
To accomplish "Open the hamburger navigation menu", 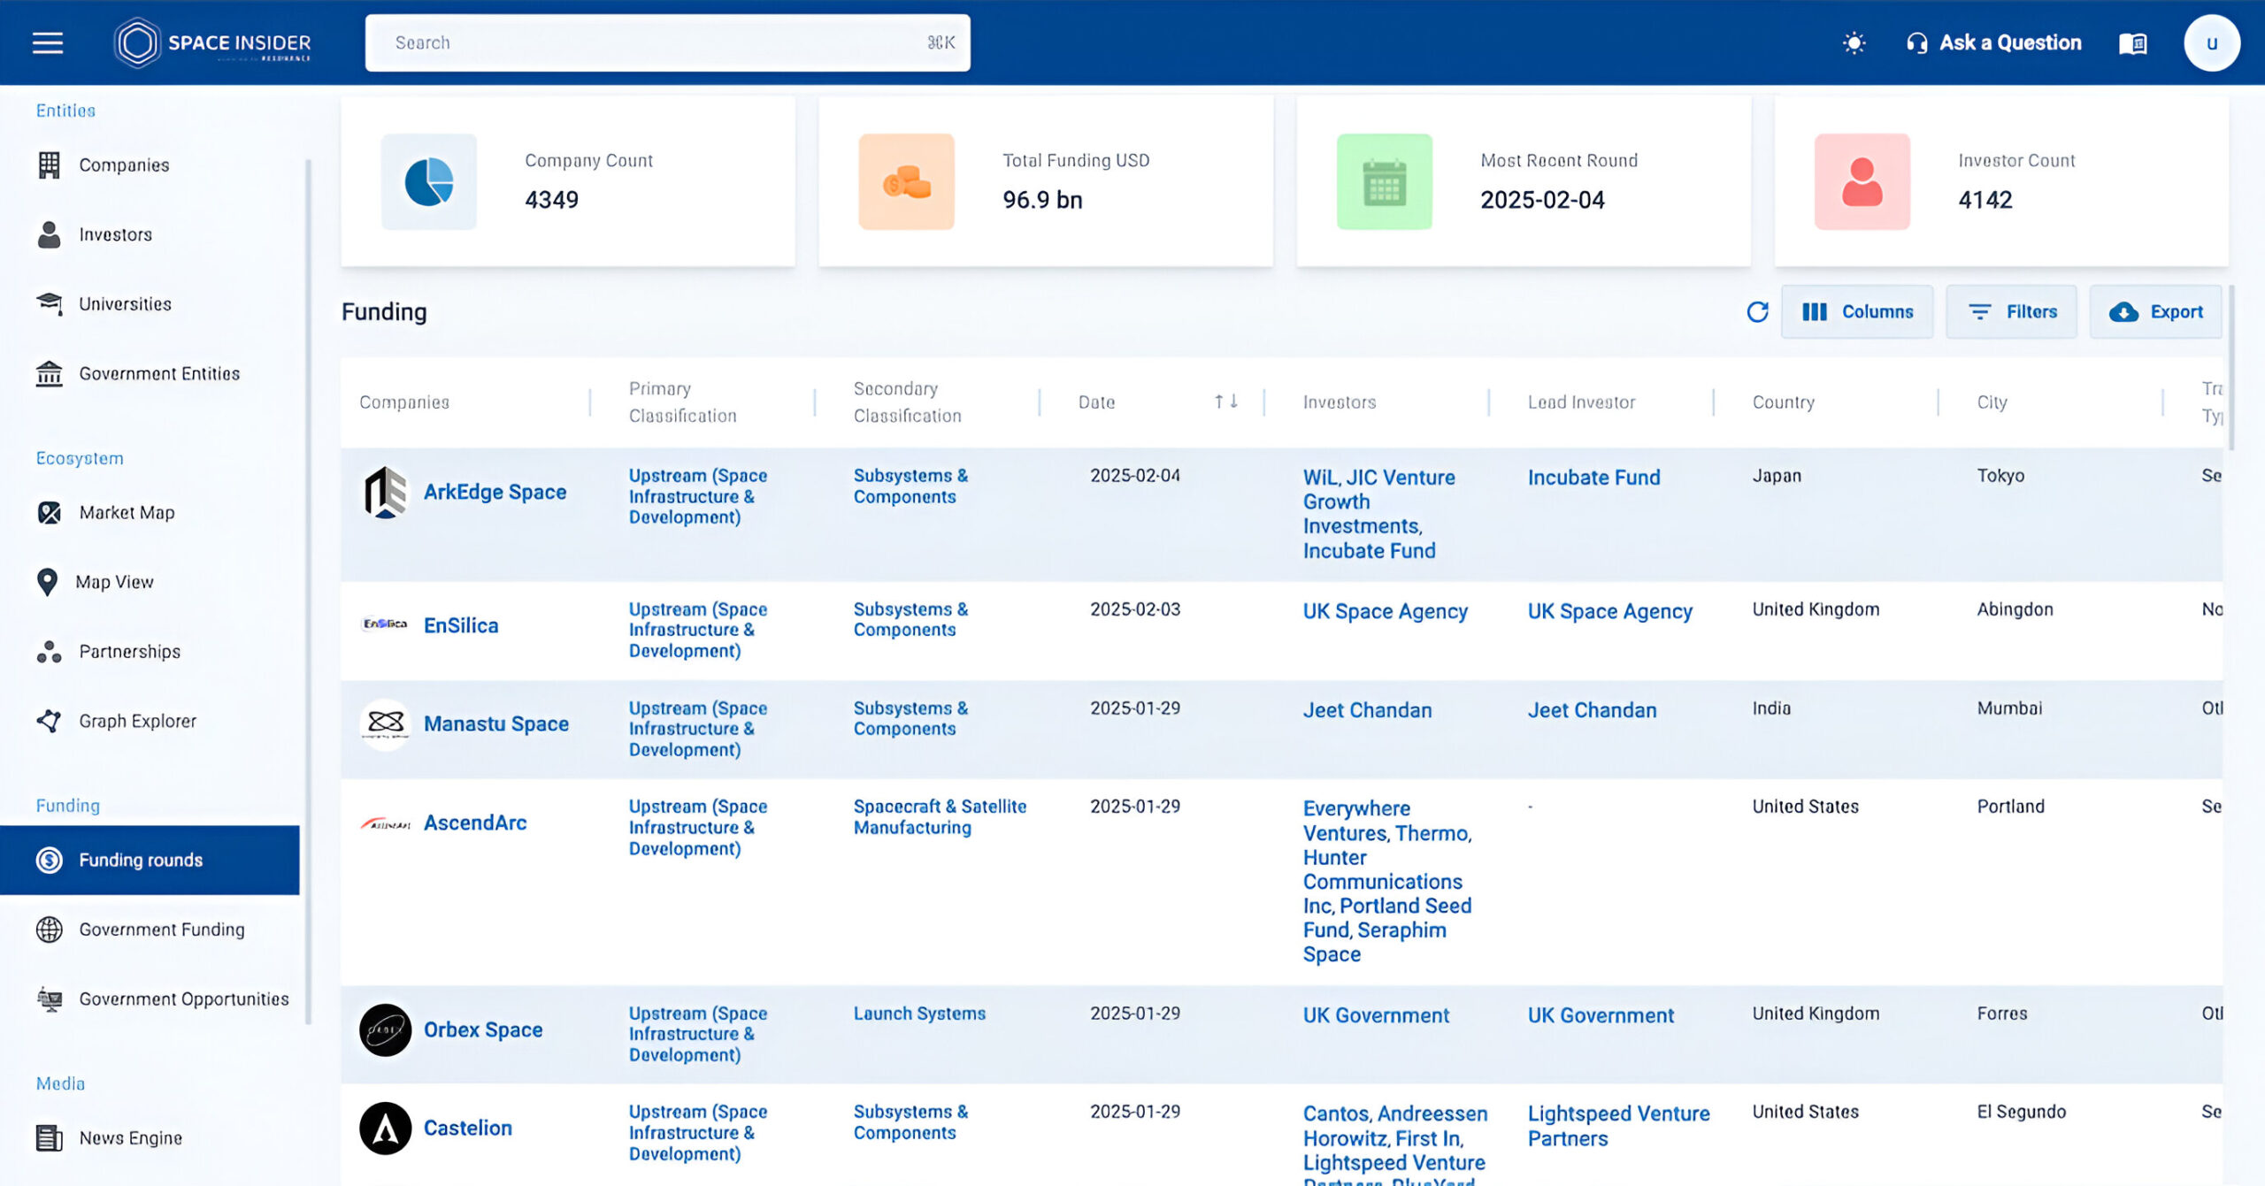I will [48, 42].
